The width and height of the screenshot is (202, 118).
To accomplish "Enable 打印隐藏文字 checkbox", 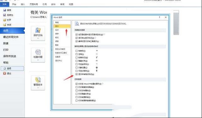I will [76, 94].
